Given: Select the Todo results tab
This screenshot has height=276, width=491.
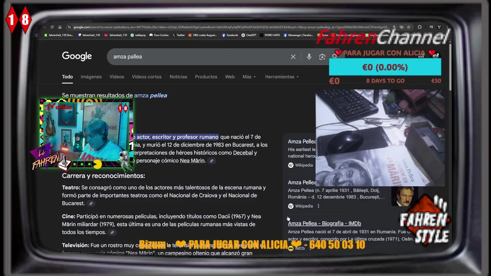Looking at the screenshot, I should click(x=68, y=77).
